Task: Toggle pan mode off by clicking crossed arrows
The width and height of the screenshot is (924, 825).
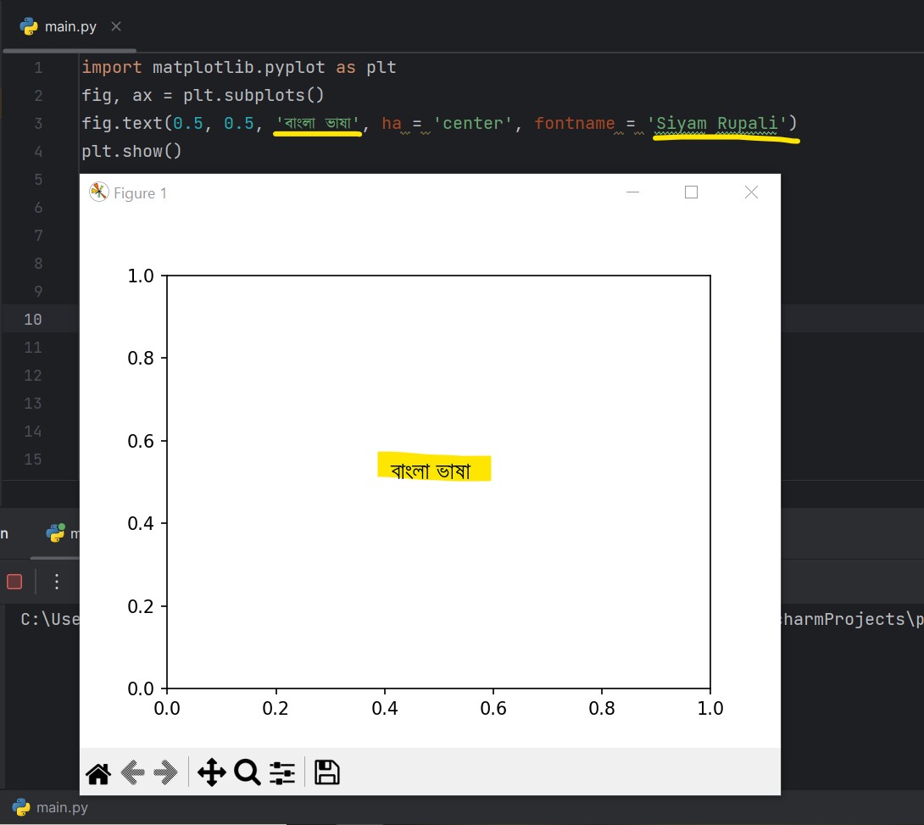Action: coord(212,772)
